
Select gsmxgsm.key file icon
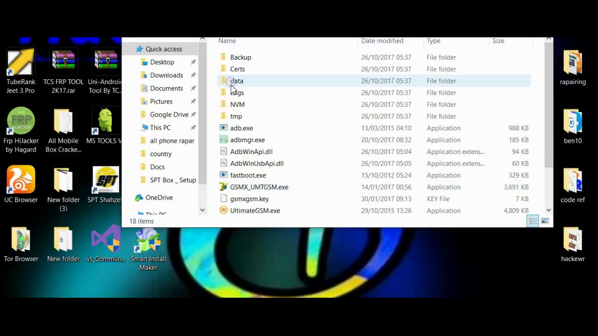click(x=224, y=199)
